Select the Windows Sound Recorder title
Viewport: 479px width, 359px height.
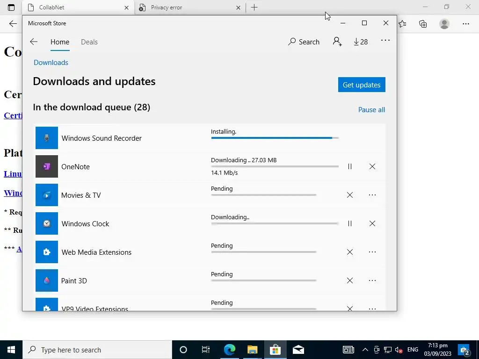(102, 138)
